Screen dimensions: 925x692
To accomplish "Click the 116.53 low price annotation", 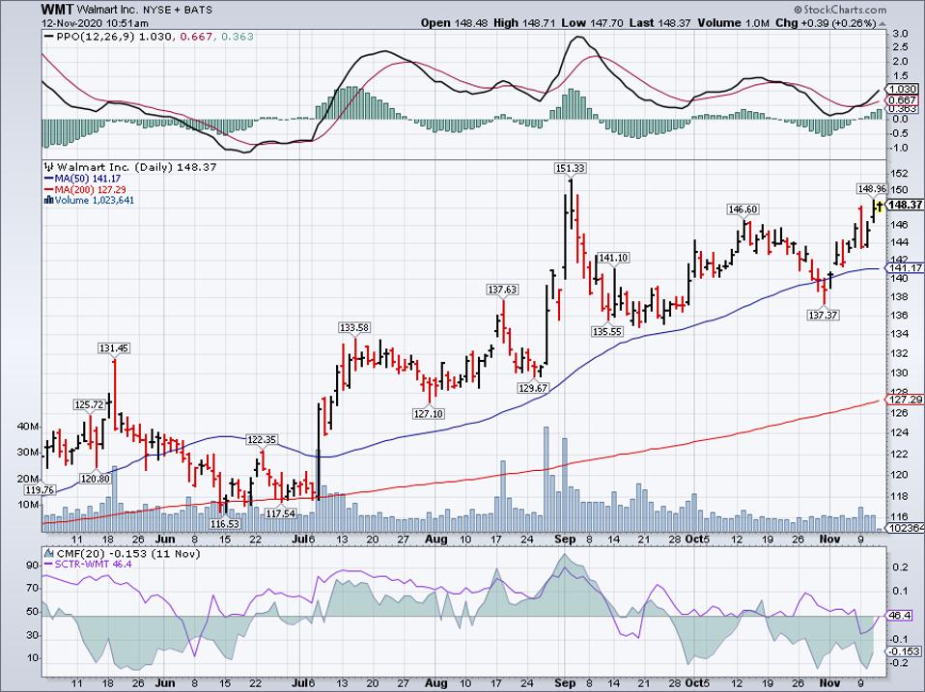I will tap(225, 523).
